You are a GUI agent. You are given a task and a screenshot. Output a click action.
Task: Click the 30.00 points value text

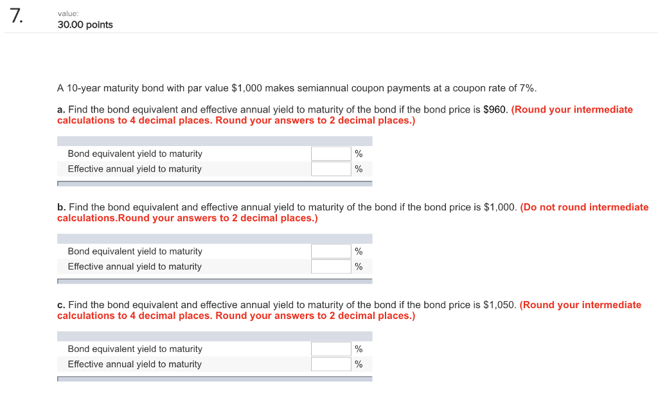(85, 24)
